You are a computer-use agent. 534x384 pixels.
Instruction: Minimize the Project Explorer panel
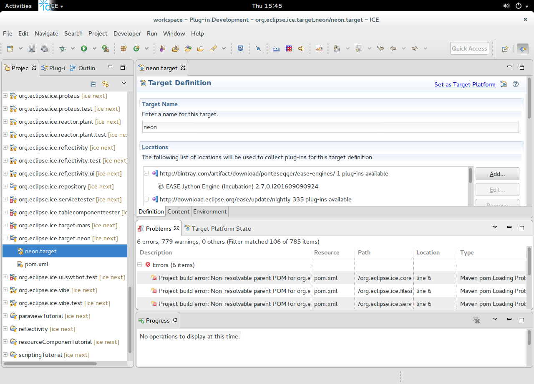point(110,67)
